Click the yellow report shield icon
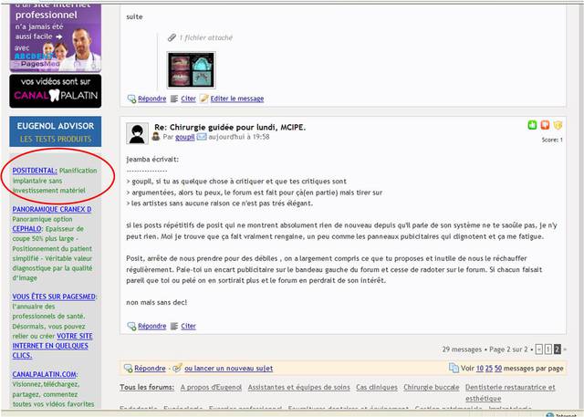584x417 pixels. [x=558, y=125]
